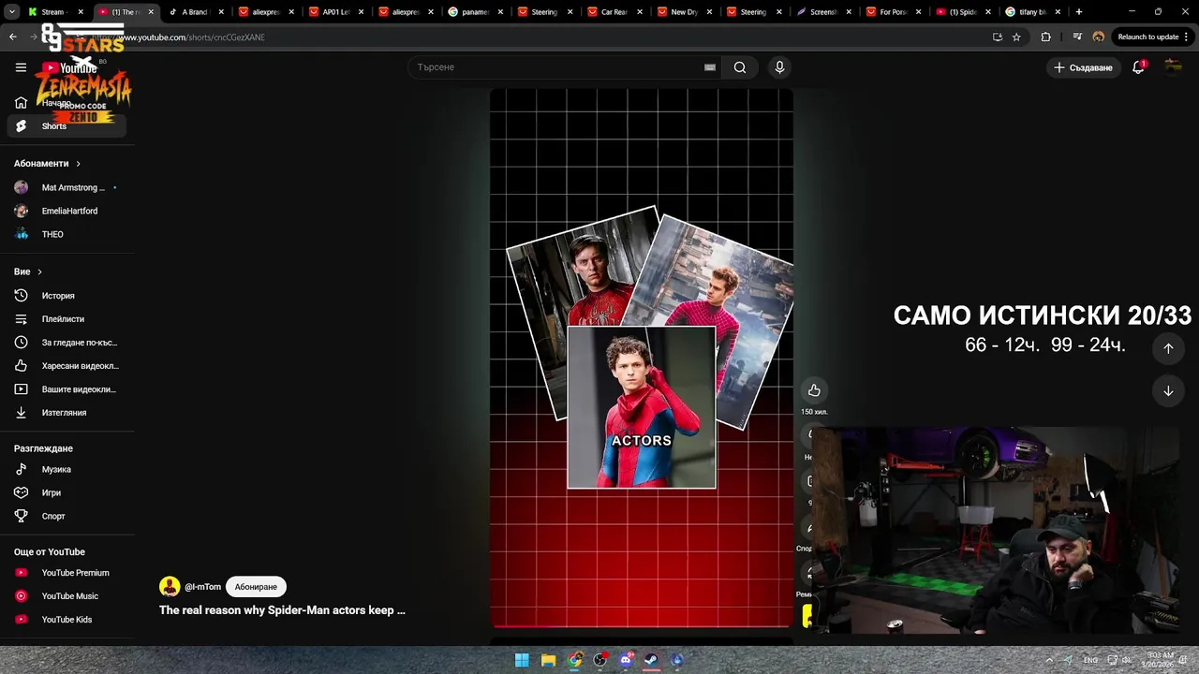The image size is (1199, 674).
Task: Open the Shorts section in sidebar
Action: point(67,126)
